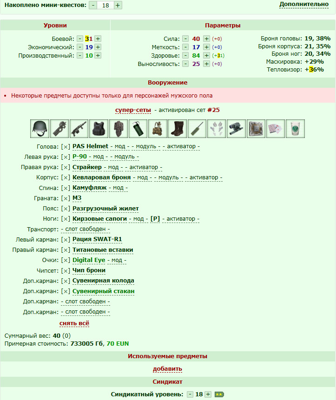This screenshot has width=336, height=400.
Task: Select the Striker rifle icon
Action: tap(79, 129)
